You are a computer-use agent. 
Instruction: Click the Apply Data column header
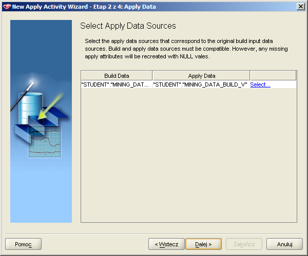tap(201, 75)
